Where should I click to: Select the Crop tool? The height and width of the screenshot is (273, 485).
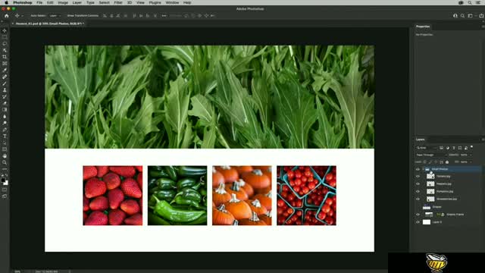(x=5, y=57)
